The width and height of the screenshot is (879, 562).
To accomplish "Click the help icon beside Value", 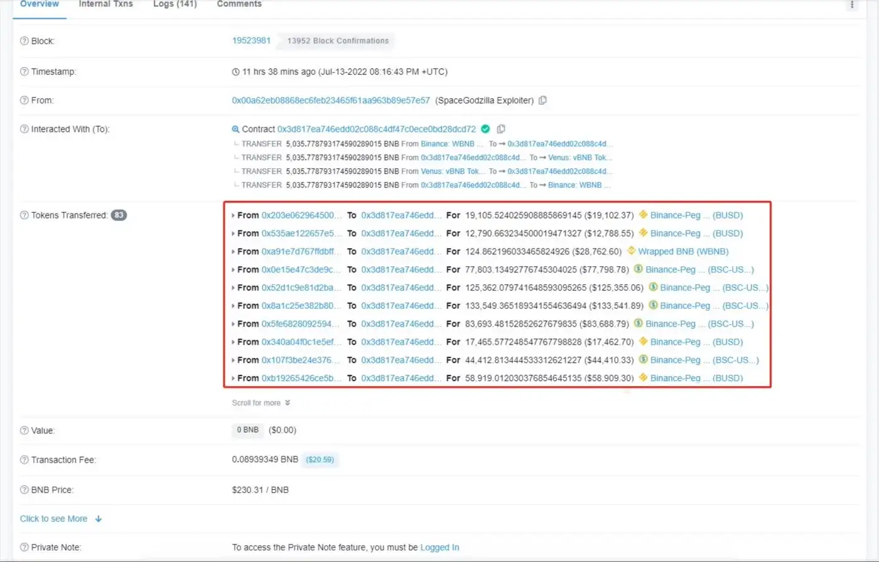I will (24, 431).
